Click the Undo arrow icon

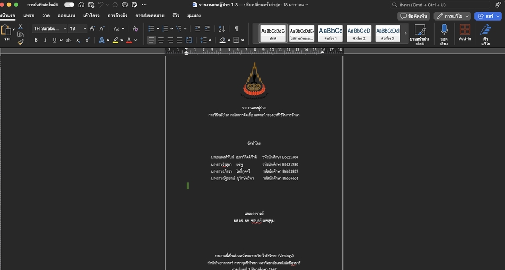(x=101, y=5)
